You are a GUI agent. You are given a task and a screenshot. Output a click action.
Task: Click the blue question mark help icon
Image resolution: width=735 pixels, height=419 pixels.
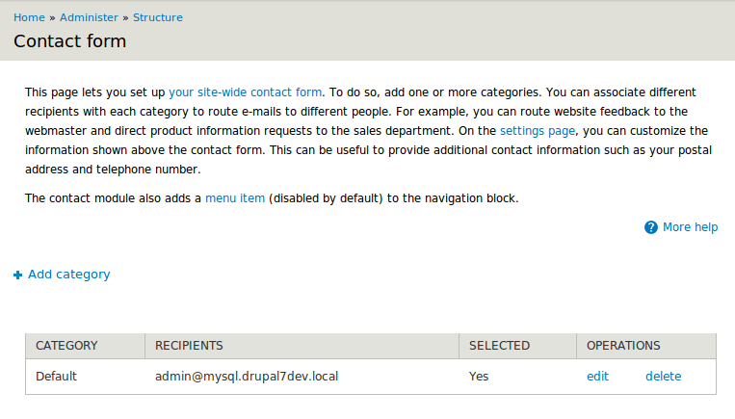[651, 227]
